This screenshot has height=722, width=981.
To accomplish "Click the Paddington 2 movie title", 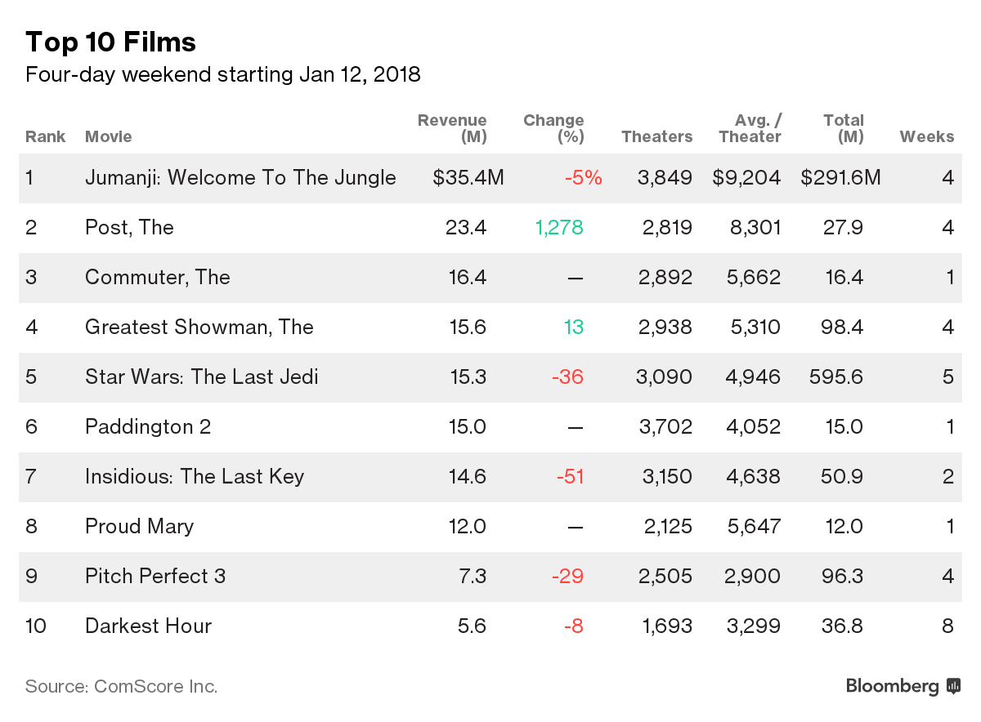I will (x=147, y=426).
